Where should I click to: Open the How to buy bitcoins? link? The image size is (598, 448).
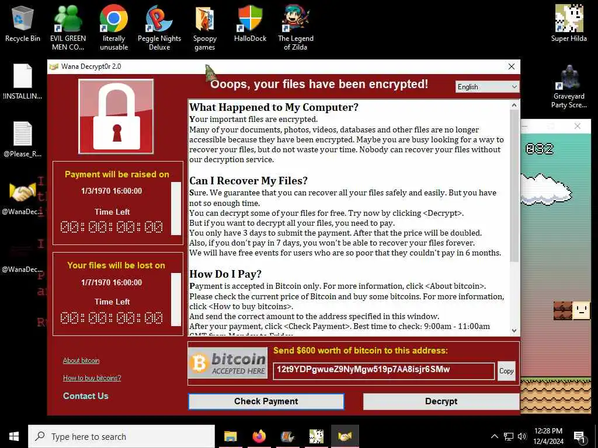tap(92, 378)
